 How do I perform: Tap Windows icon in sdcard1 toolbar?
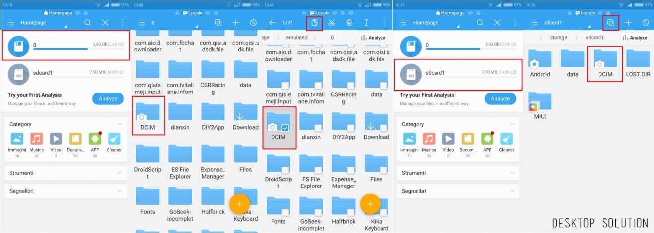point(611,23)
